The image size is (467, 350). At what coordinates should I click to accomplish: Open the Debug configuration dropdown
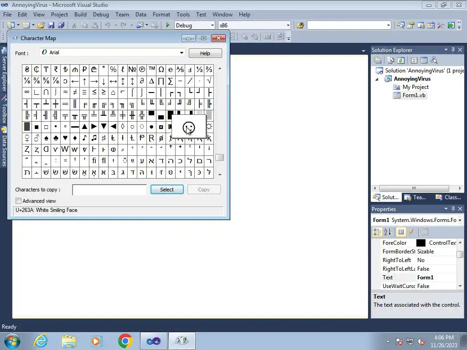213,26
